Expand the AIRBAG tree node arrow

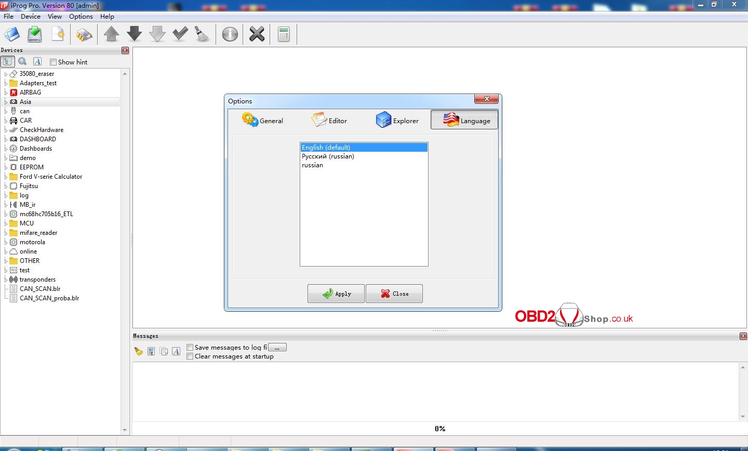pos(6,92)
